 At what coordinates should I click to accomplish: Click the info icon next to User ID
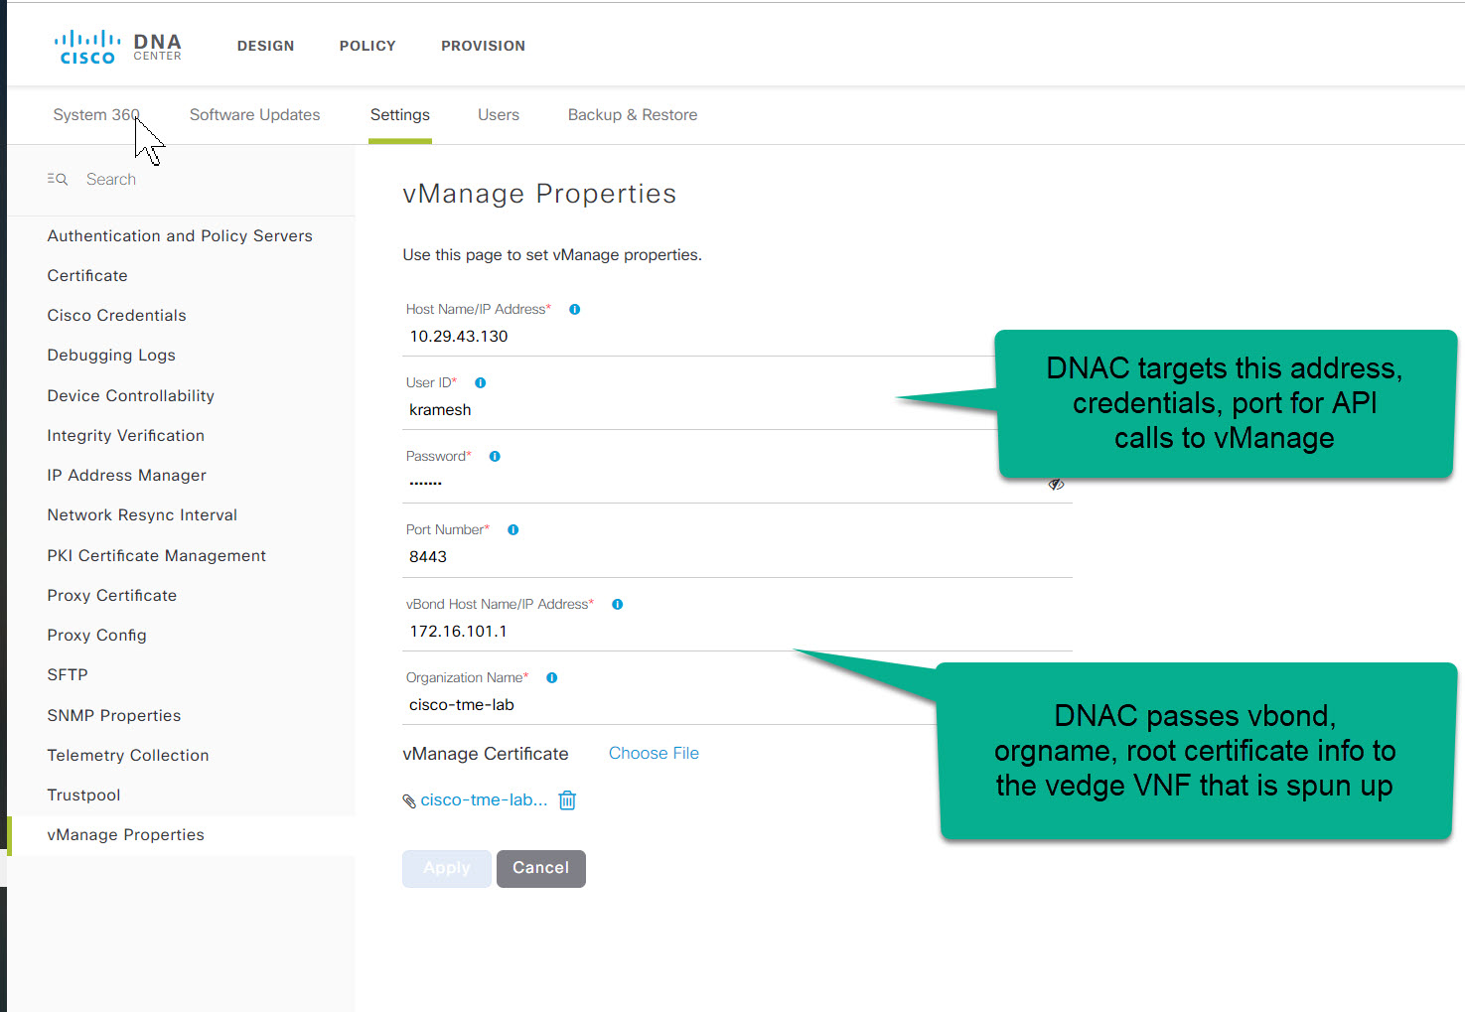click(x=480, y=382)
